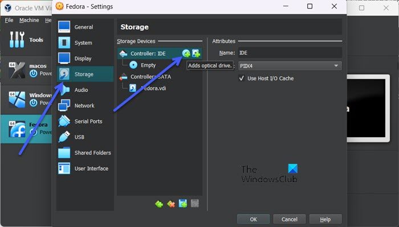Image resolution: width=399 pixels, height=227 pixels.
Task: Click the Adds optical drive icon
Action: [186, 53]
